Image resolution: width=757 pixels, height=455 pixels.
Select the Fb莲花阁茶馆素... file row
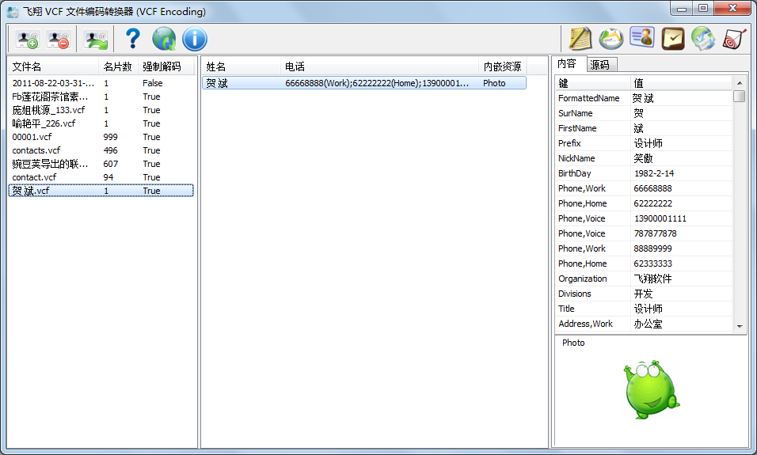(x=101, y=97)
